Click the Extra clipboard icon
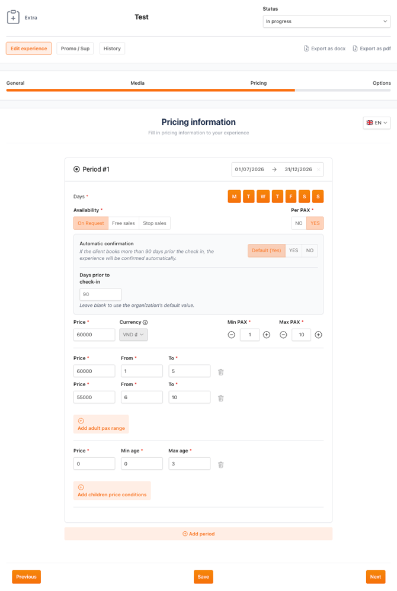 click(x=13, y=17)
